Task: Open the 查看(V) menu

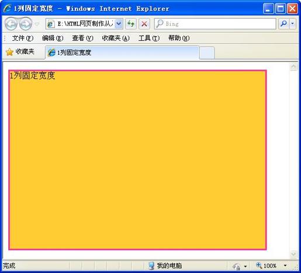Action: pos(82,38)
